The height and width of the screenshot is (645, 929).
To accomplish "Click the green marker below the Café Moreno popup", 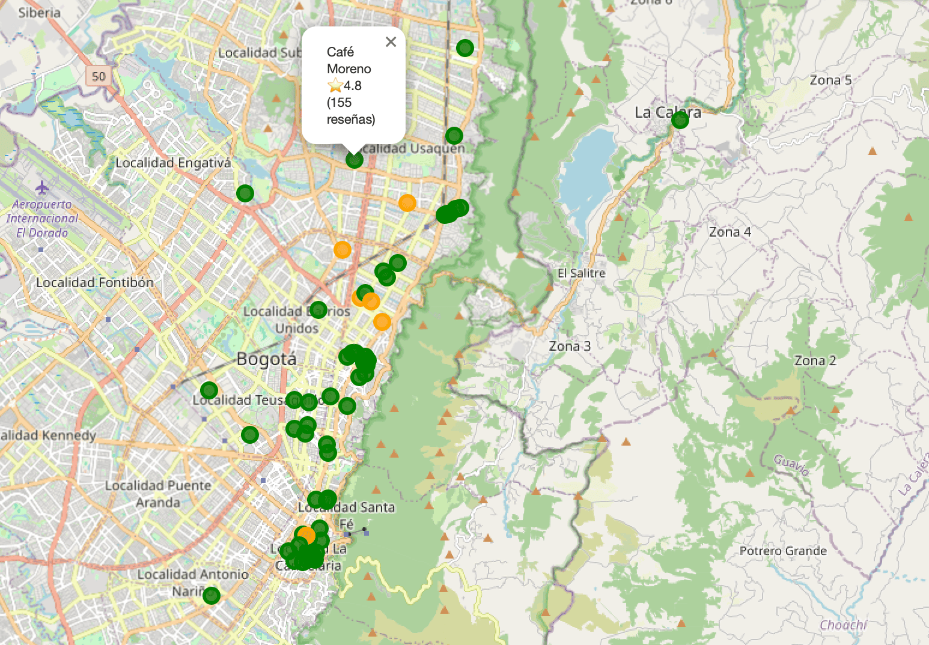I will click(x=355, y=160).
